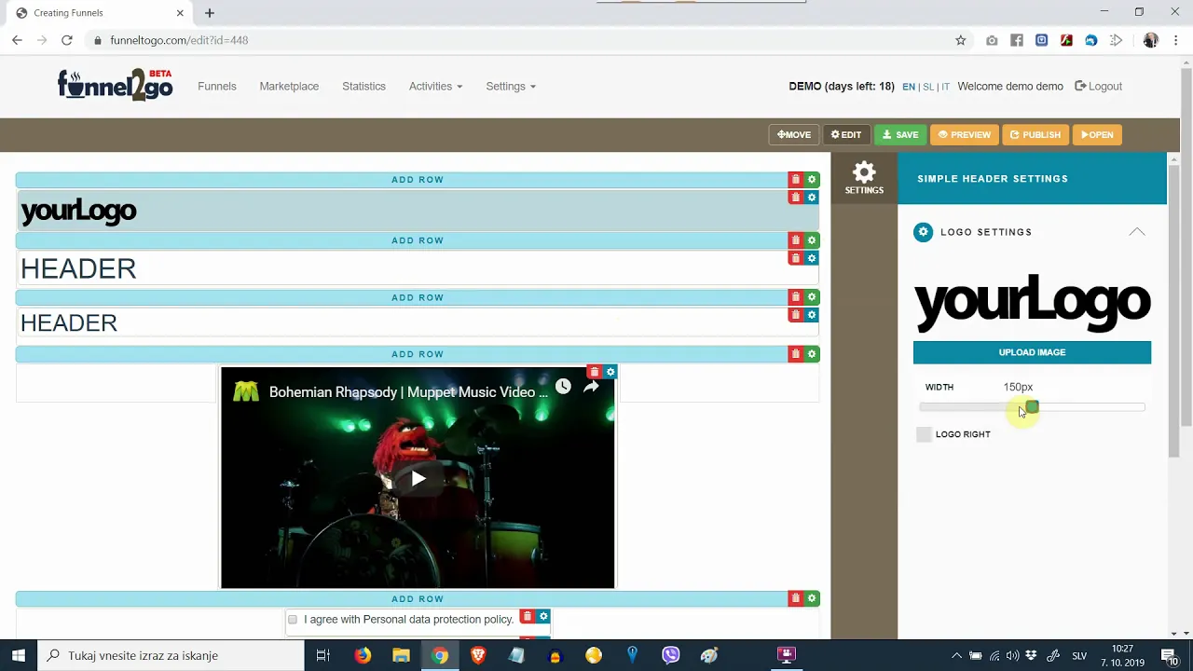The height and width of the screenshot is (671, 1193).
Task: Open Brave browser from the taskbar
Action: [x=478, y=655]
